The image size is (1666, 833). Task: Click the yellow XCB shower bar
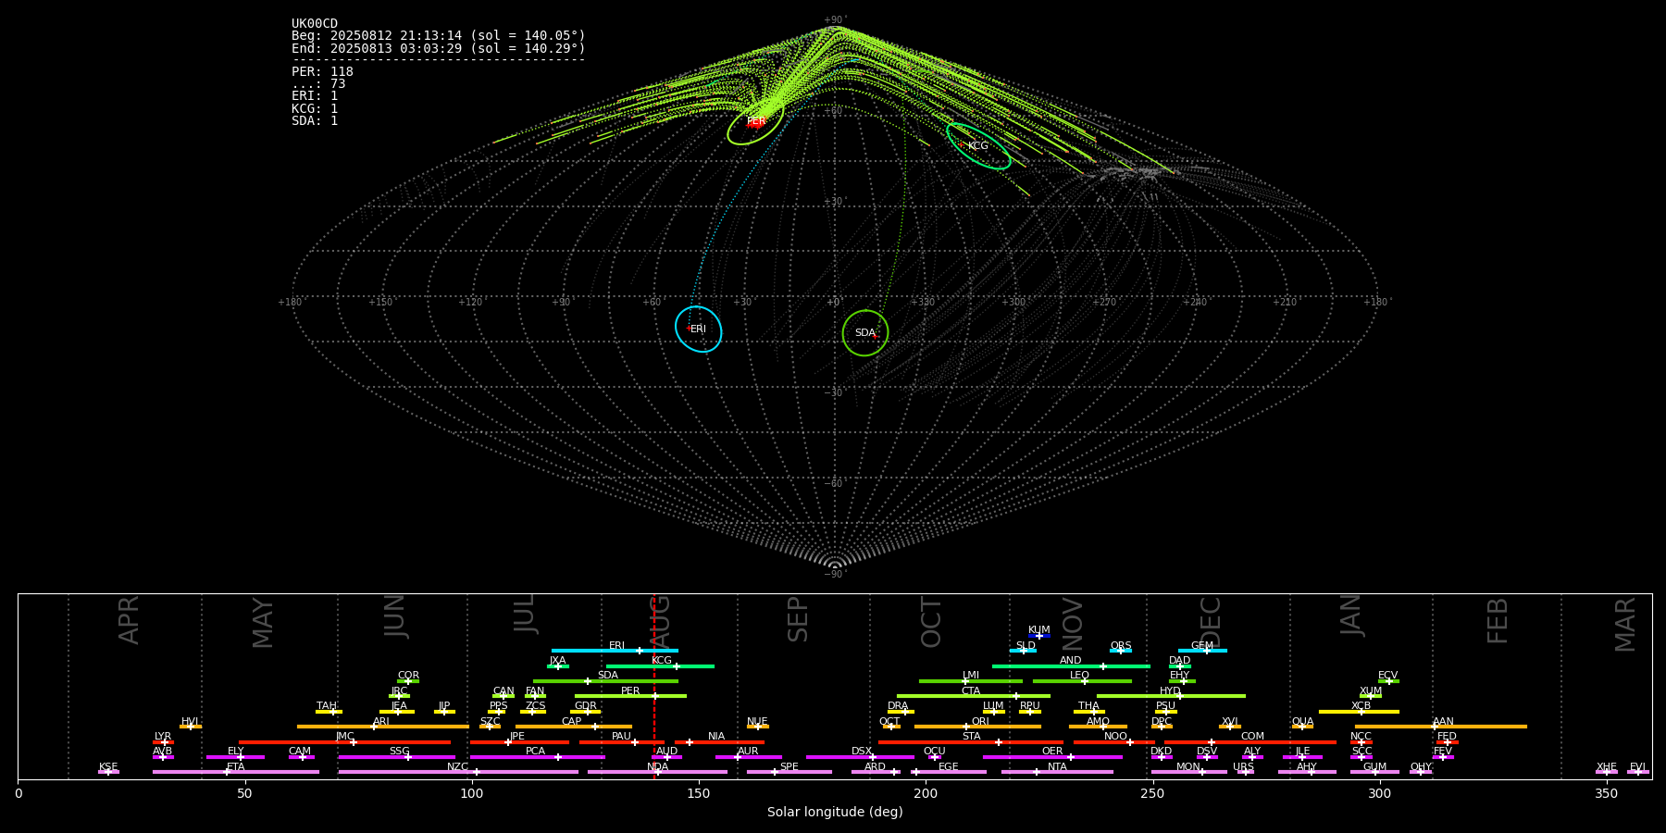point(1359,712)
